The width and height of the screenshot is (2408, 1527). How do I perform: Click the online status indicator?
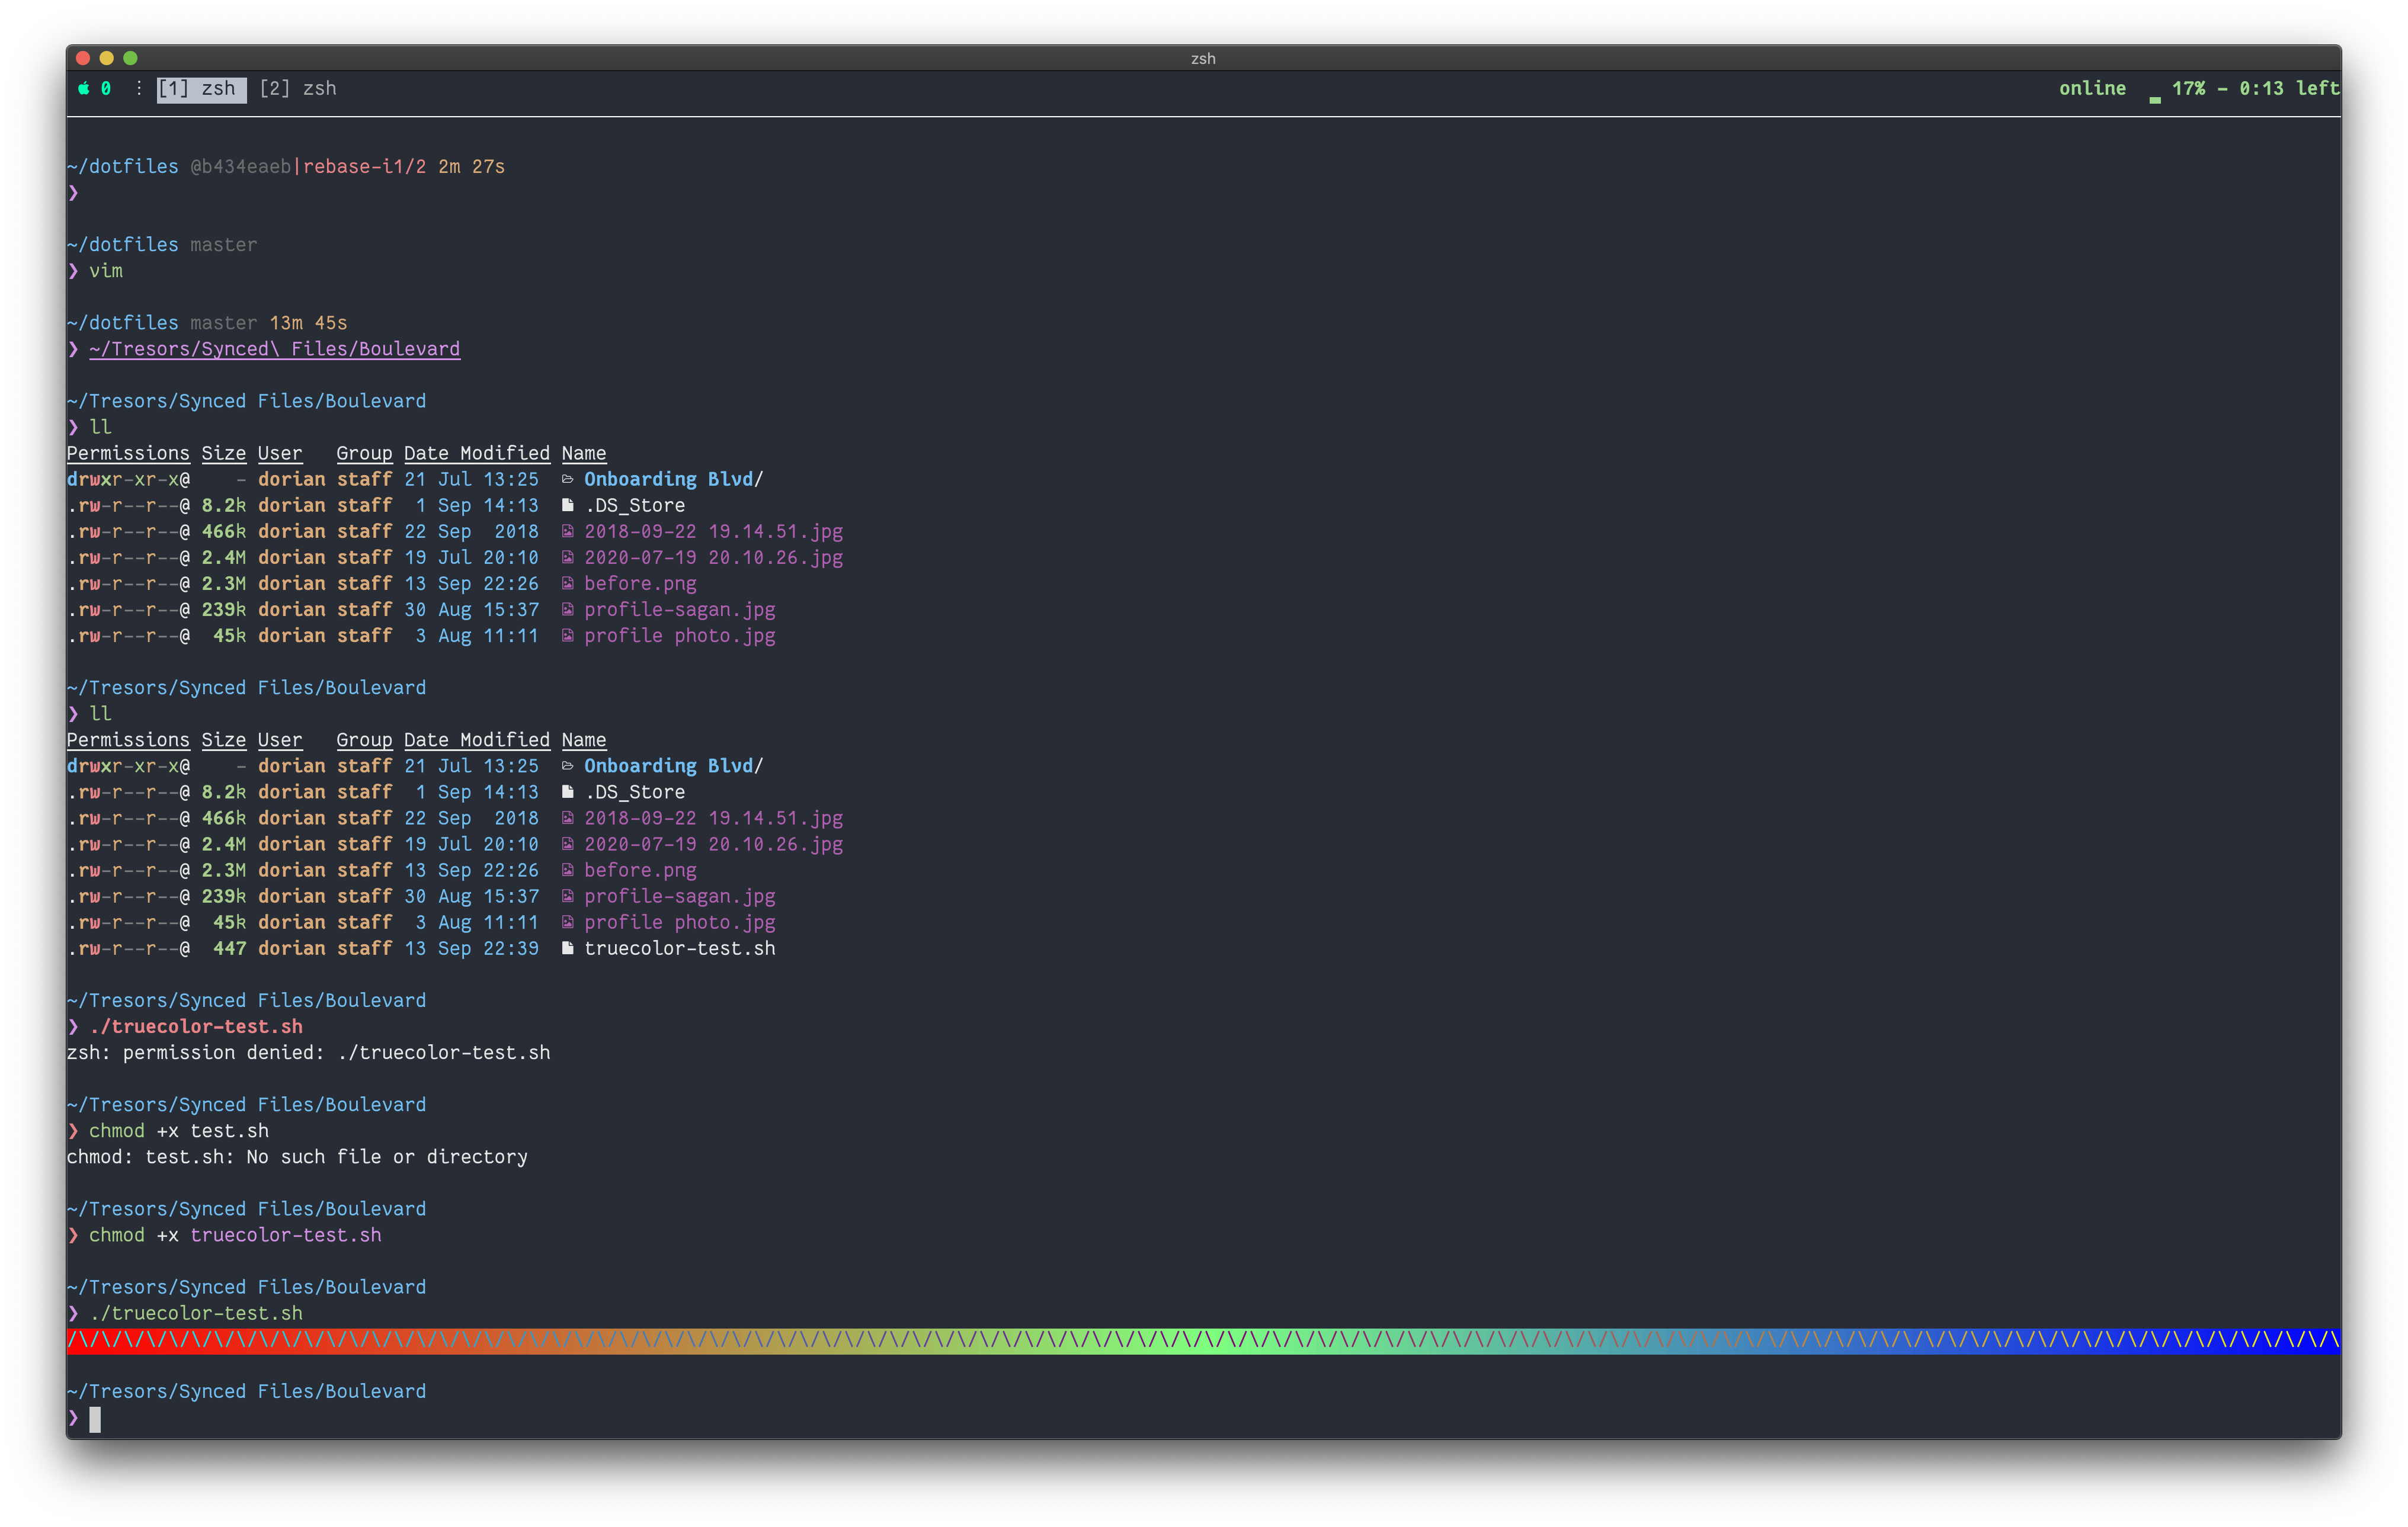pyautogui.click(x=2092, y=88)
